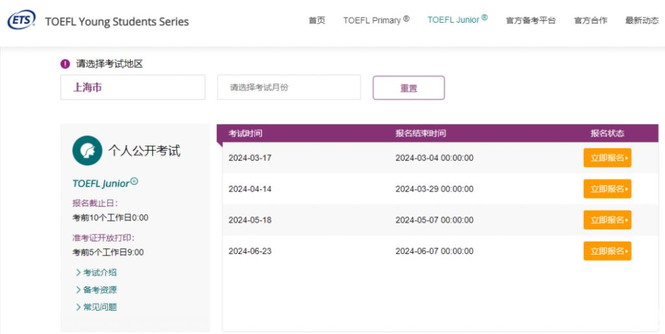Expand the 常见问题 link

tap(99, 307)
